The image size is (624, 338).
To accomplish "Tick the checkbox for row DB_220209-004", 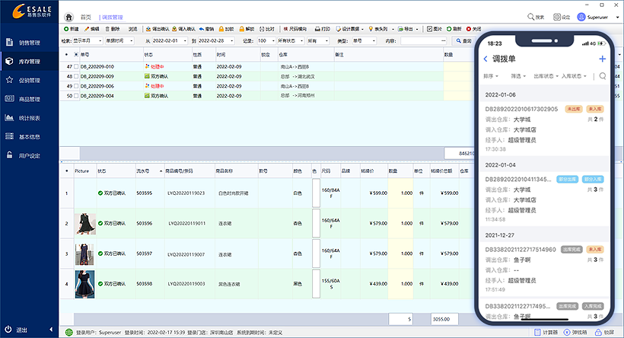I will [75, 96].
